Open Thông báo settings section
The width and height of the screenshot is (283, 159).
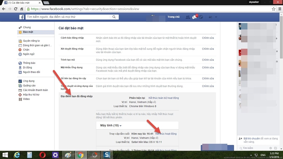pos(29,63)
